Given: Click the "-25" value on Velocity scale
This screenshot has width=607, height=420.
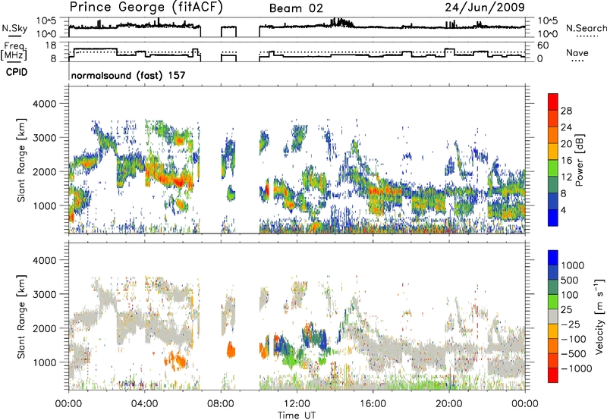Looking at the screenshot, I should tap(571, 324).
